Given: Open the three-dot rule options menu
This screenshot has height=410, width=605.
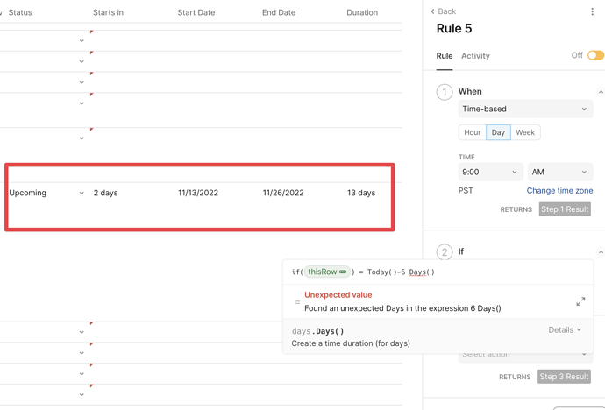Looking at the screenshot, I should (x=592, y=11).
